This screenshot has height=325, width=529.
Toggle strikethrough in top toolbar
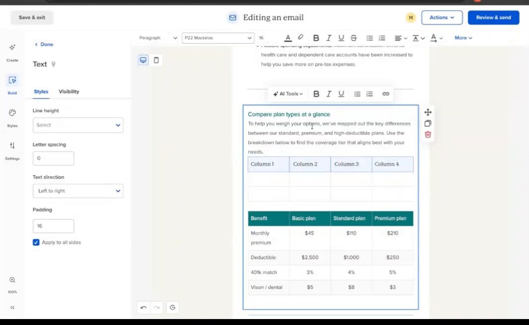[353, 38]
